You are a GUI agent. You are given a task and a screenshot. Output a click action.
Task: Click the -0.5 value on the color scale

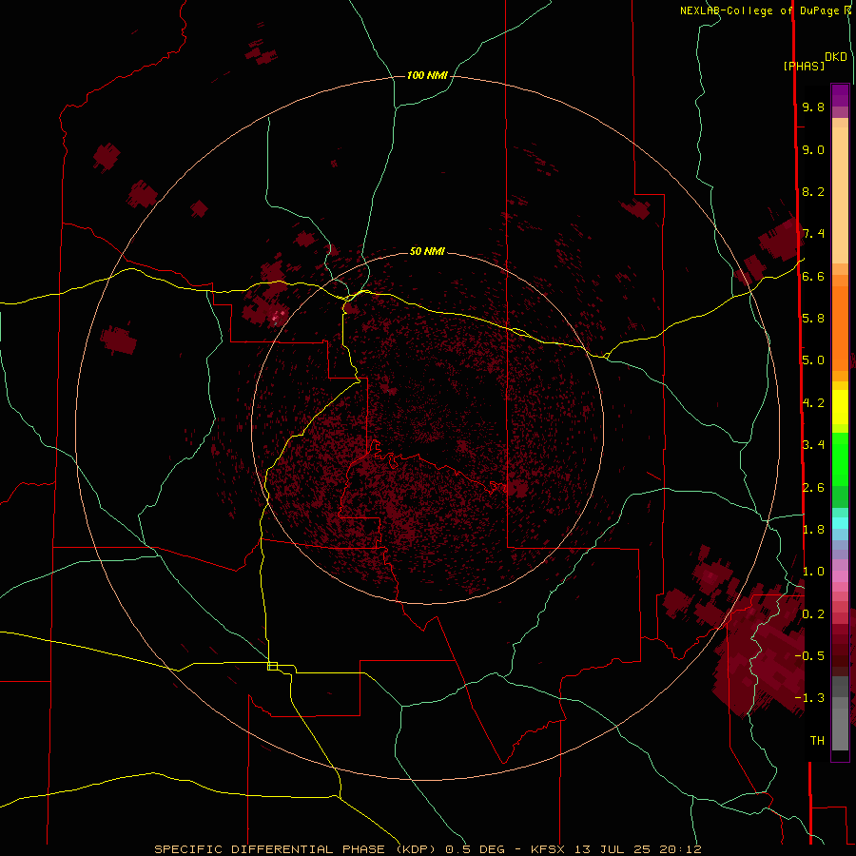[809, 655]
